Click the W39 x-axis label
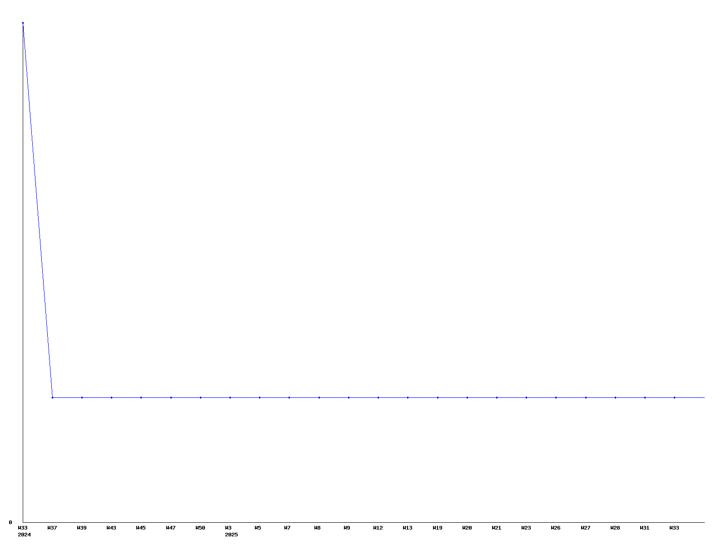The width and height of the screenshot is (727, 545). pos(82,528)
